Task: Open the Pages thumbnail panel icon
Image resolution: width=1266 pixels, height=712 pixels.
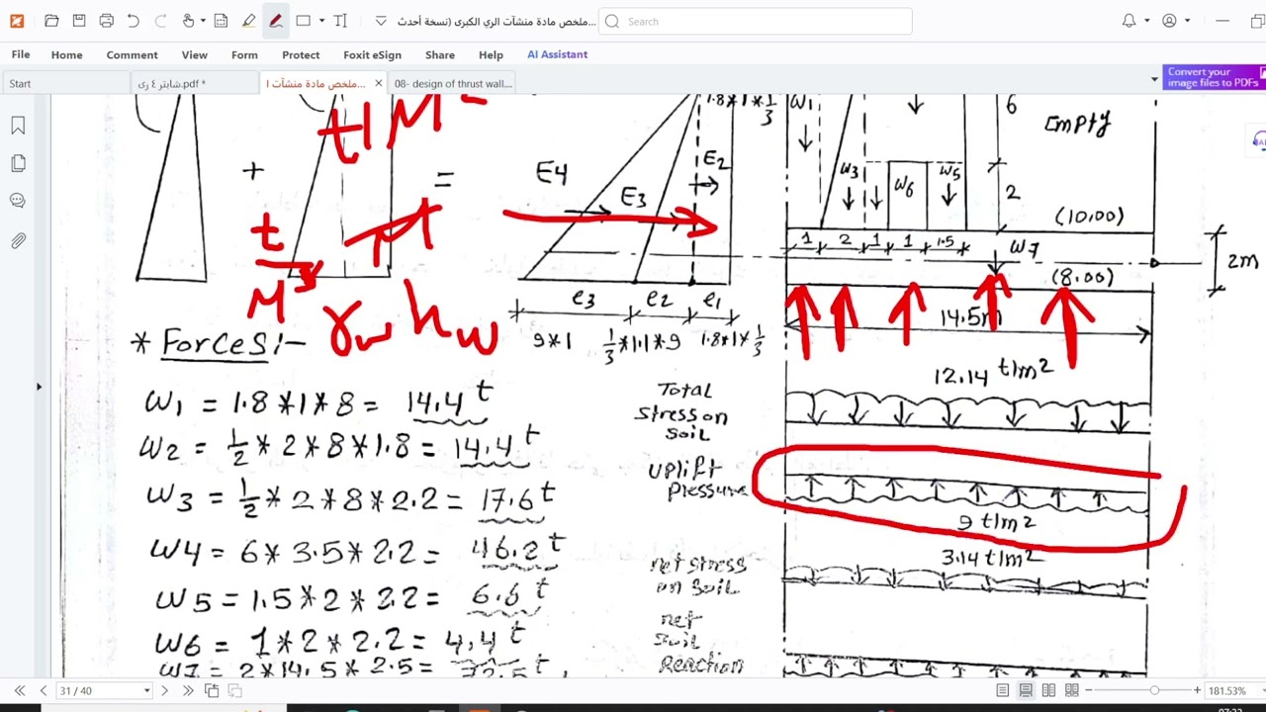Action: (x=18, y=163)
